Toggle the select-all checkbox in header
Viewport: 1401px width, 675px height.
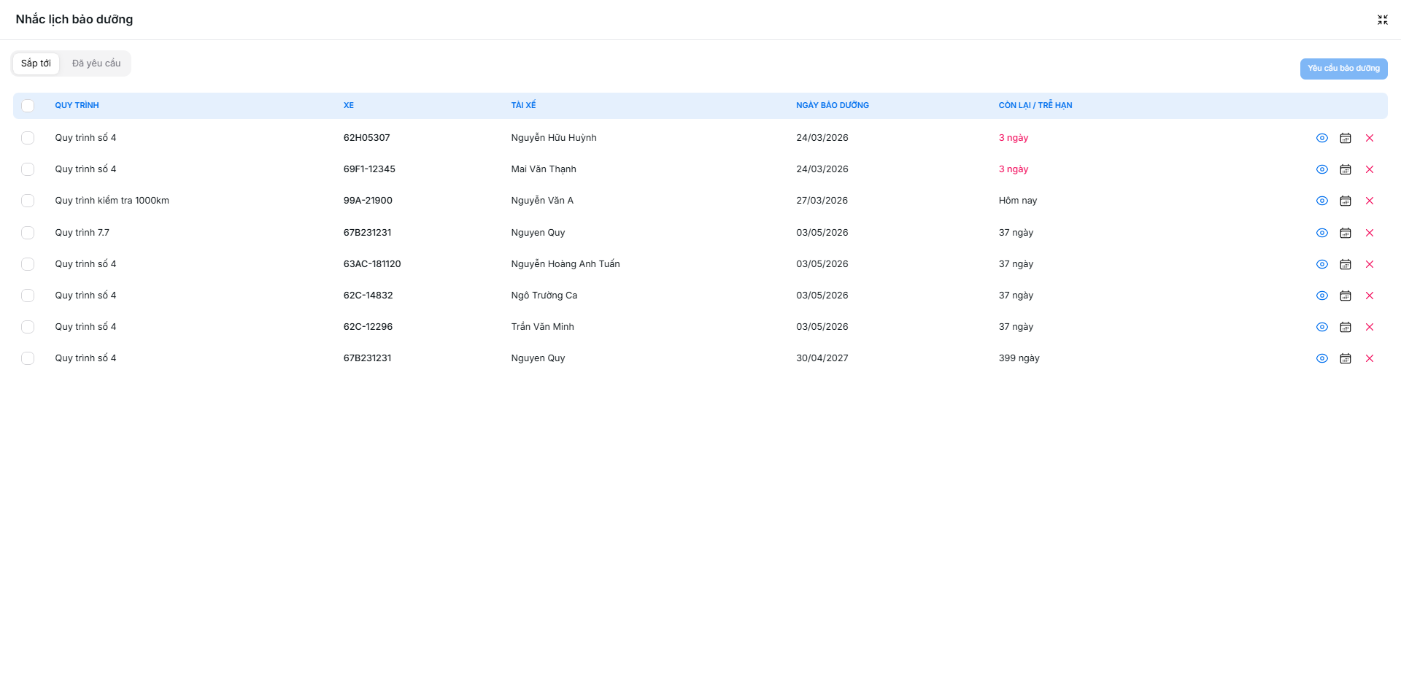28,106
